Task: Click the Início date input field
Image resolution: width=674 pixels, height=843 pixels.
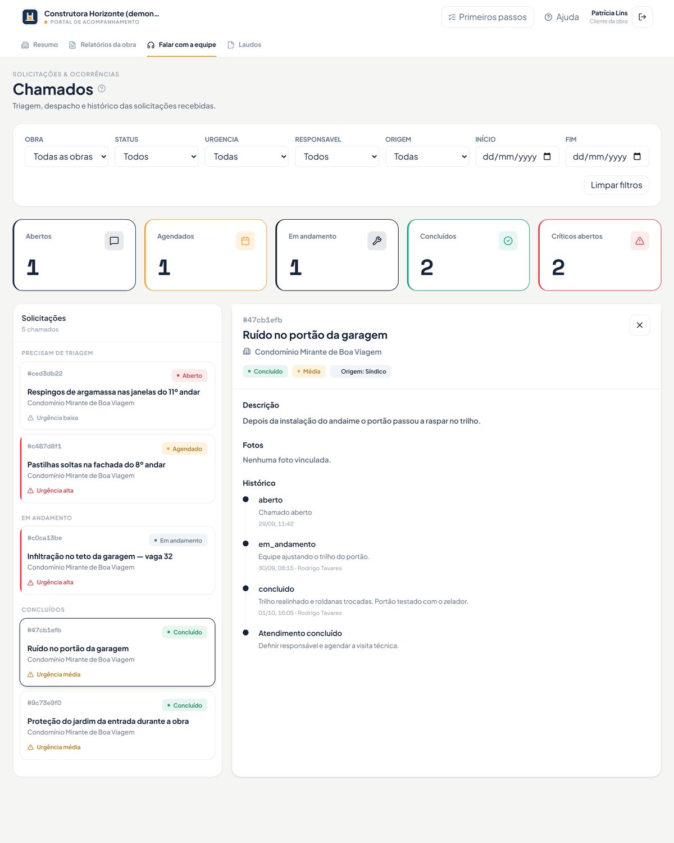Action: click(x=517, y=156)
